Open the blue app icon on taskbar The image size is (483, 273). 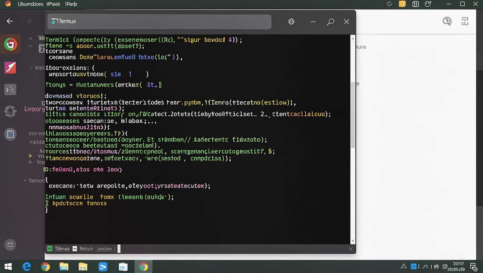(103, 267)
